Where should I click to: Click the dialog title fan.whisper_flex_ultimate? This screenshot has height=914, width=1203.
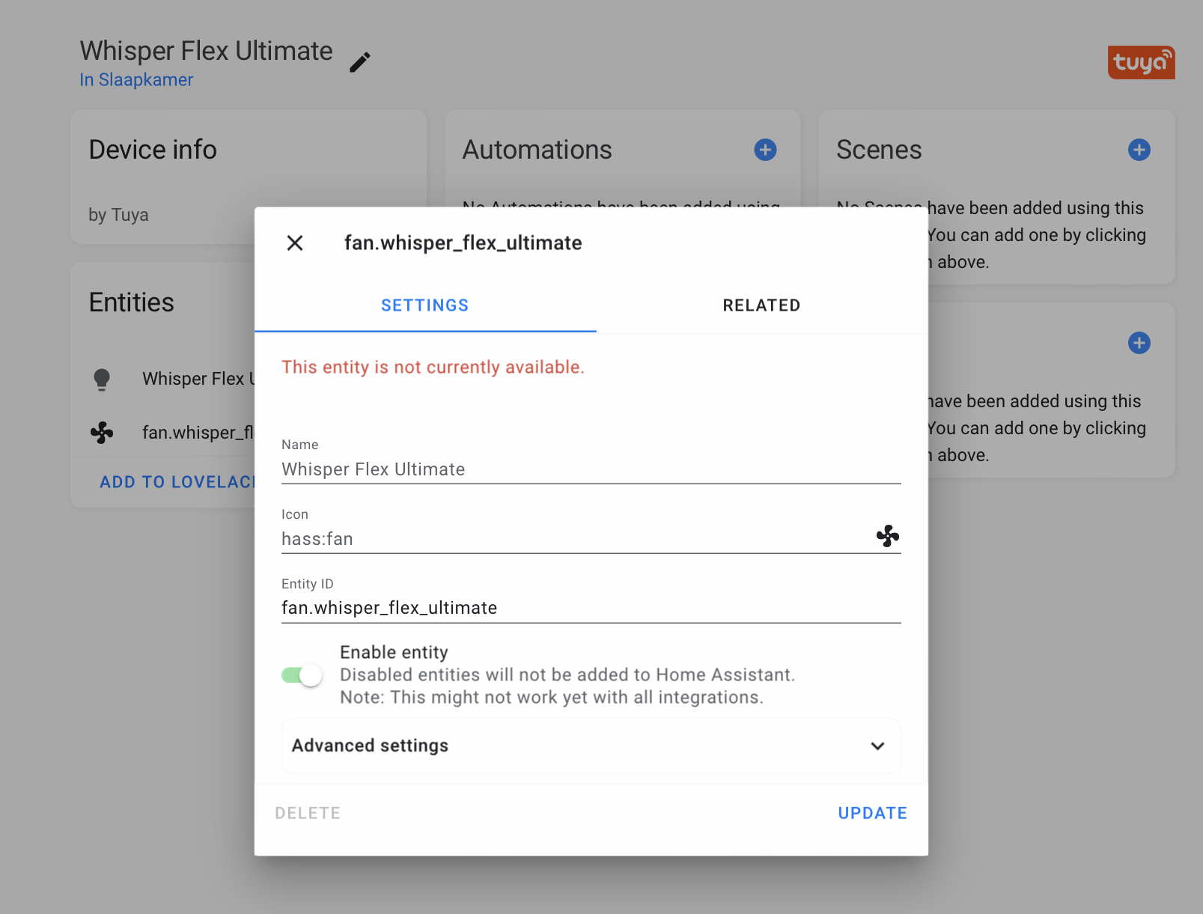tap(463, 243)
